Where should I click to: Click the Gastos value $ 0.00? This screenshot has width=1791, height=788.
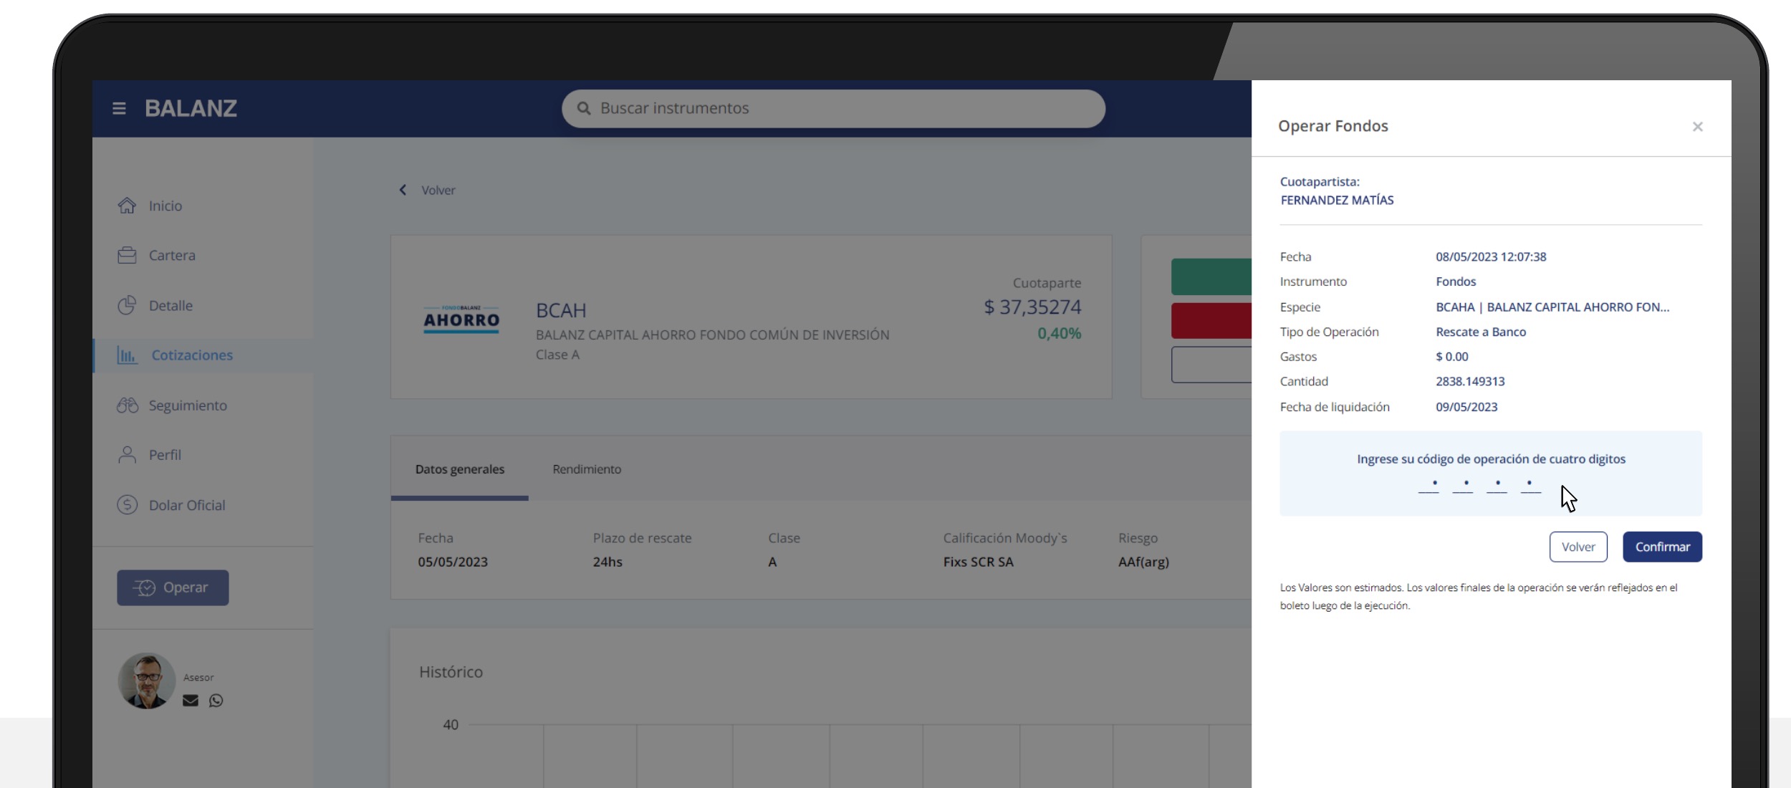coord(1452,356)
